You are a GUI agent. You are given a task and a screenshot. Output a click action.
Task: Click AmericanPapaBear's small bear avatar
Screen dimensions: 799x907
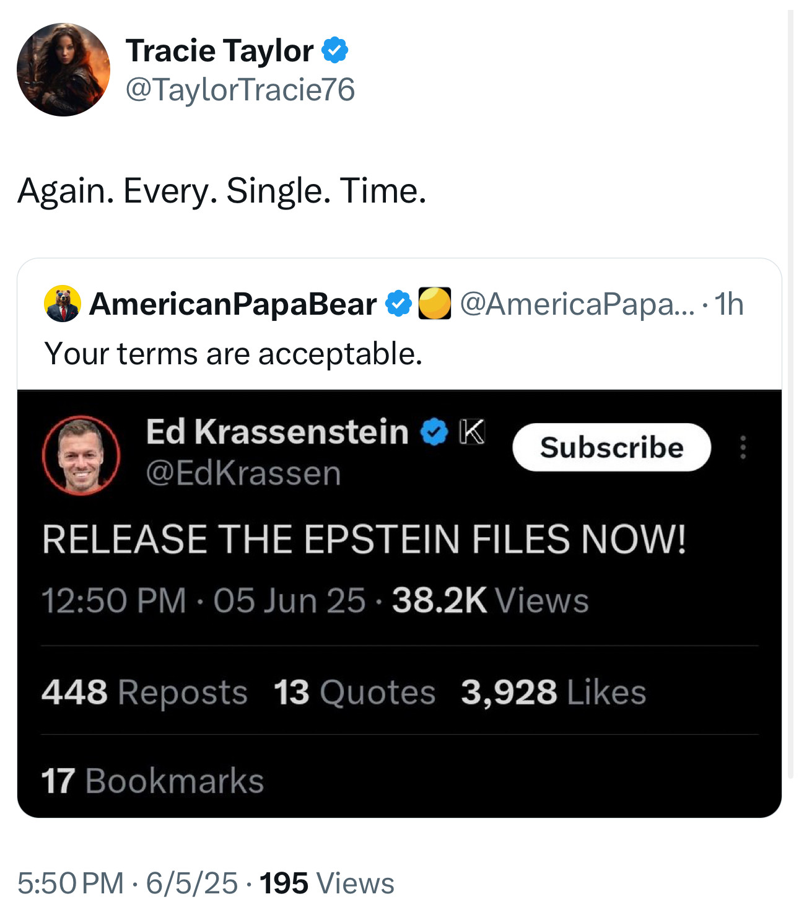62,304
